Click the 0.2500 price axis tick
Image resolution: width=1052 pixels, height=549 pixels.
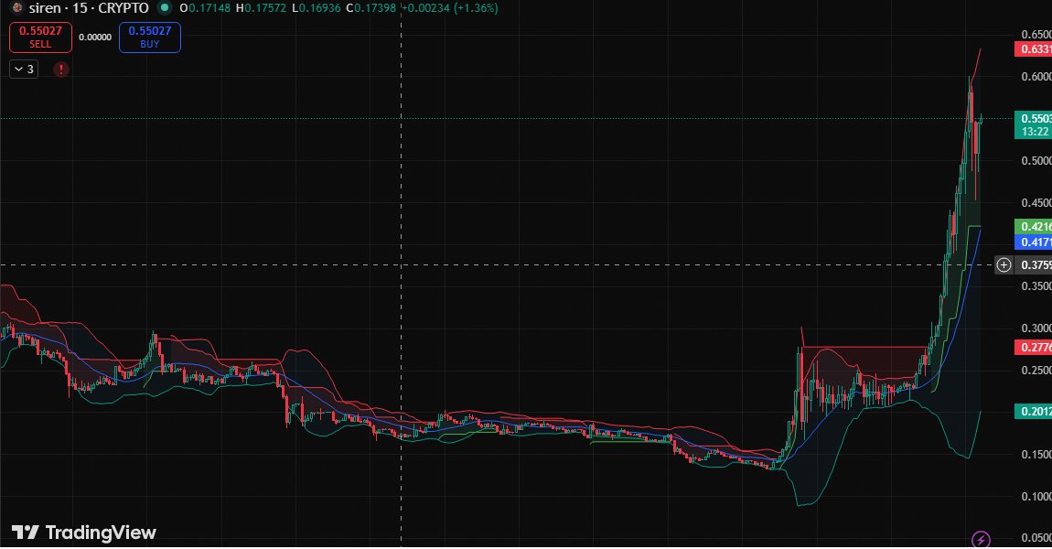pos(1036,371)
